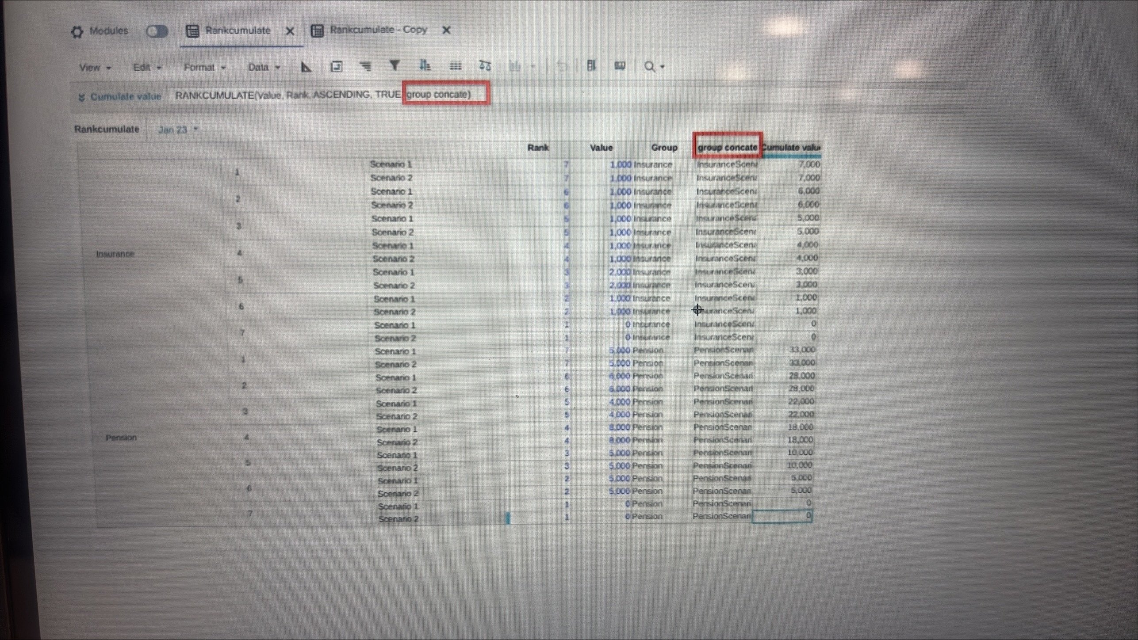
Task: Click the grid rows icon
Action: 455,66
